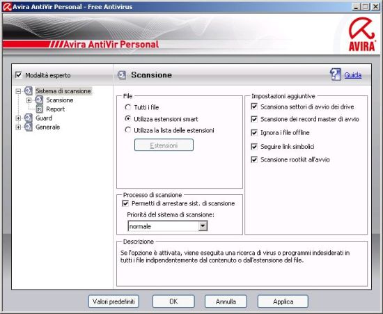The width and height of the screenshot is (383, 314).
Task: Click the Scansione node icon in tree
Action: coord(39,100)
